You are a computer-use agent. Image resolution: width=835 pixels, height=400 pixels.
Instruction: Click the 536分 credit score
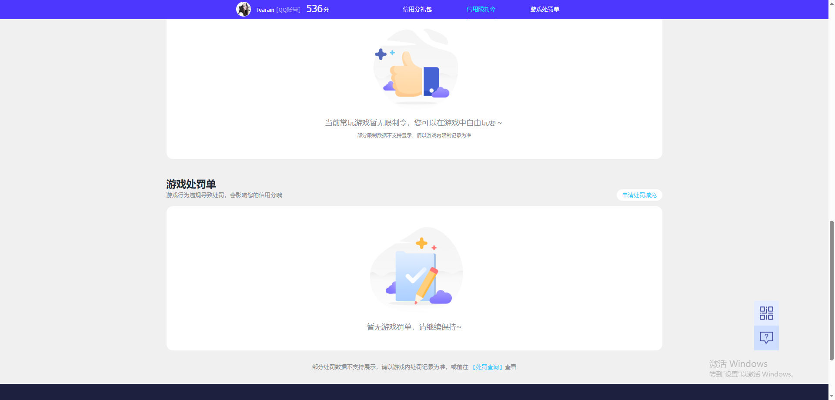pos(317,9)
